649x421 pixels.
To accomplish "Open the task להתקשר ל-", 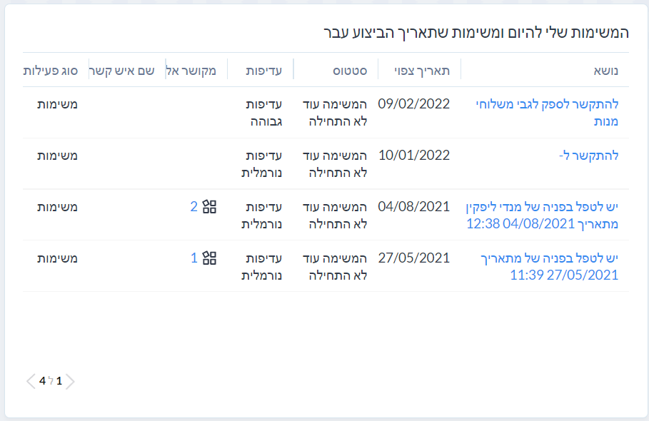I will pyautogui.click(x=588, y=156).
